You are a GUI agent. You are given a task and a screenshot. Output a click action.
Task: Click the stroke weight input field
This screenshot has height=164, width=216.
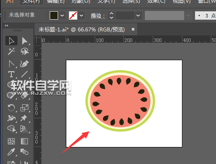click(125, 15)
